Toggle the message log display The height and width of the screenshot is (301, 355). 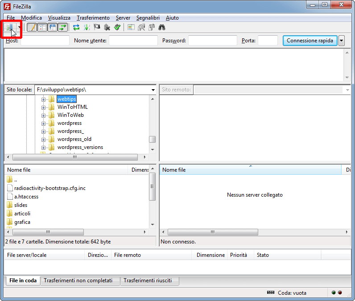click(32, 27)
